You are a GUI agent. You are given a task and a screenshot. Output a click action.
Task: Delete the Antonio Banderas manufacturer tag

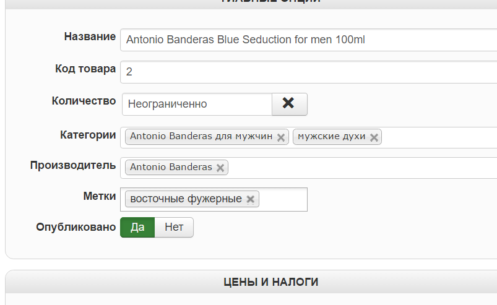click(x=220, y=168)
